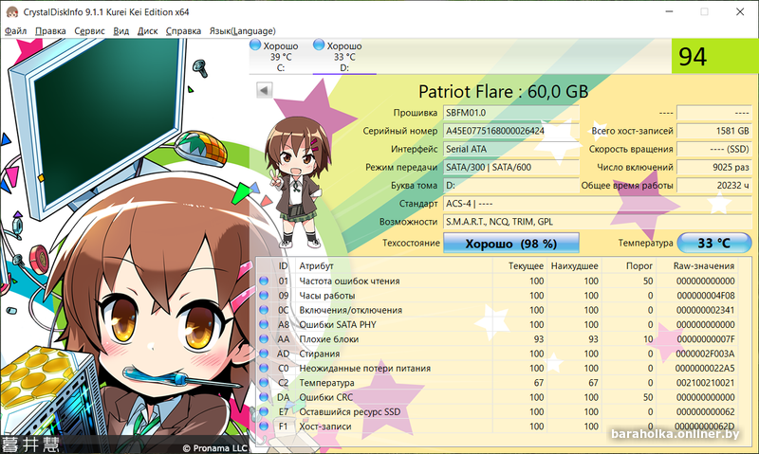Click raw value 000000002341

click(x=705, y=310)
